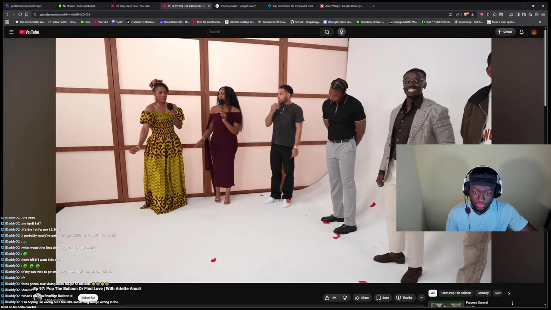The width and height of the screenshot is (551, 310).
Task: Click the video player to pause
Action: (273, 160)
